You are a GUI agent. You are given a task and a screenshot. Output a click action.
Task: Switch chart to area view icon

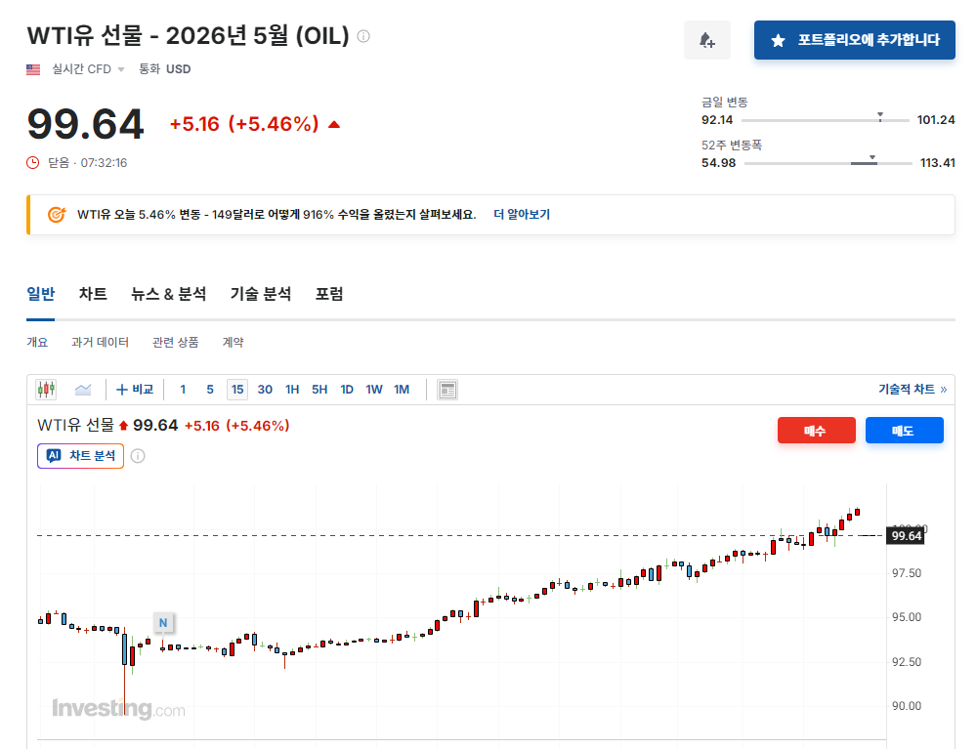pyautogui.click(x=83, y=390)
